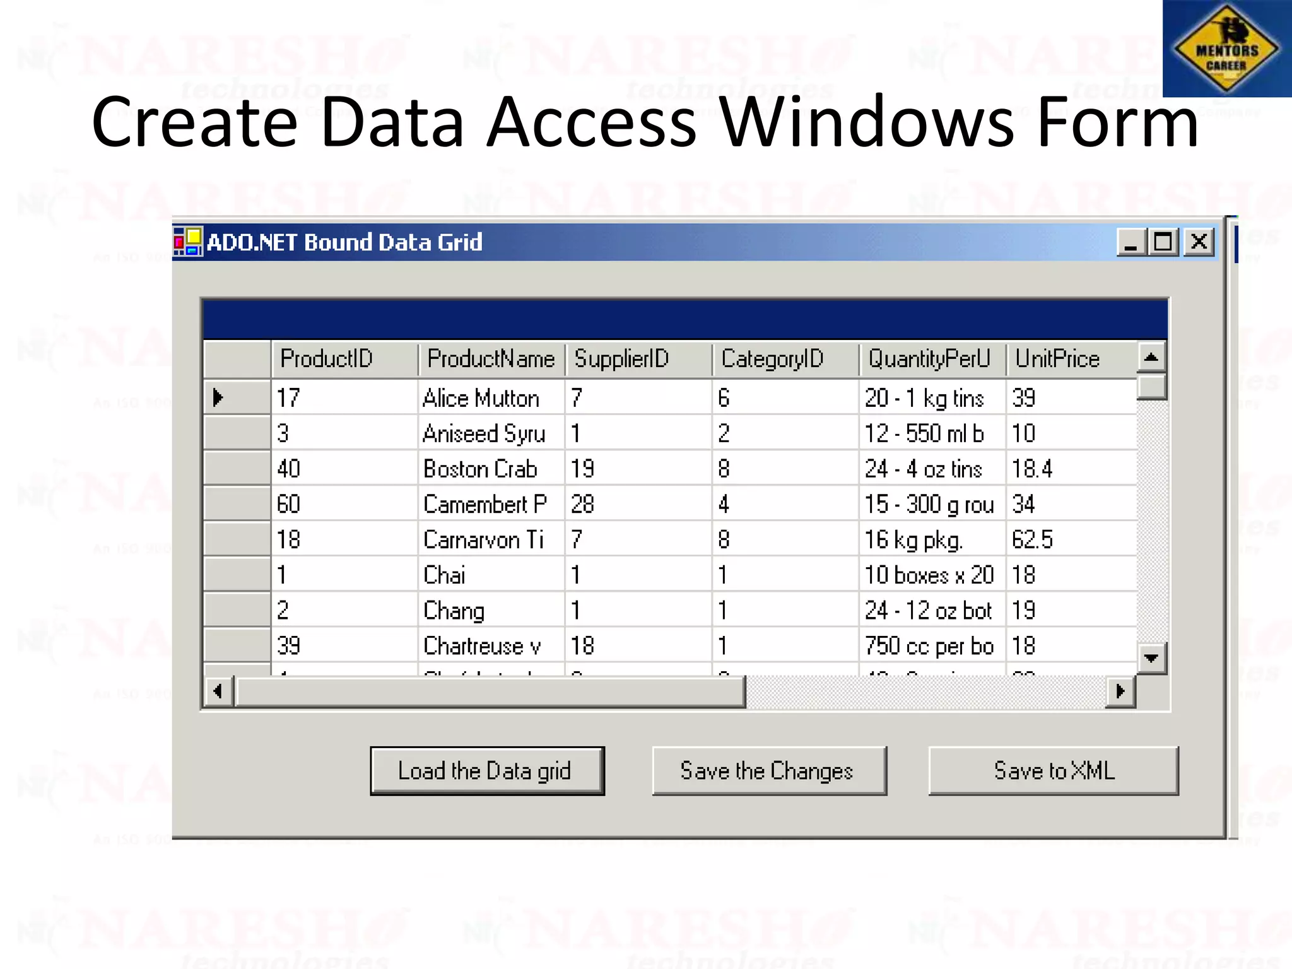Maximize the ADO.NET Bound Data Grid window
This screenshot has height=969, width=1292.
tap(1163, 242)
